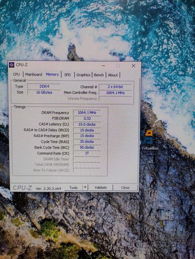Viewport: 195px width, 259px height.
Task: Click the empty DRAM Idle Timer field
Action: [x=87, y=159]
